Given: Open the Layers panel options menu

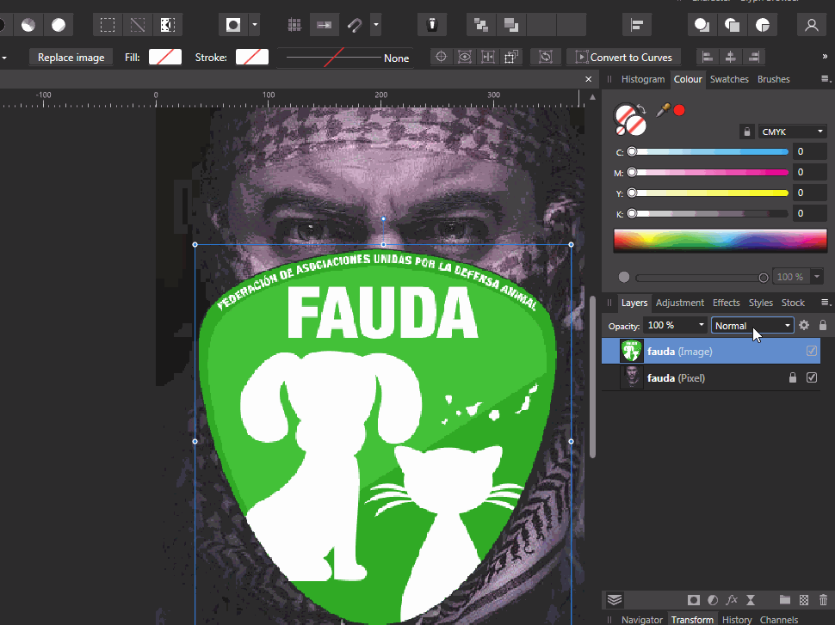Looking at the screenshot, I should pos(825,303).
